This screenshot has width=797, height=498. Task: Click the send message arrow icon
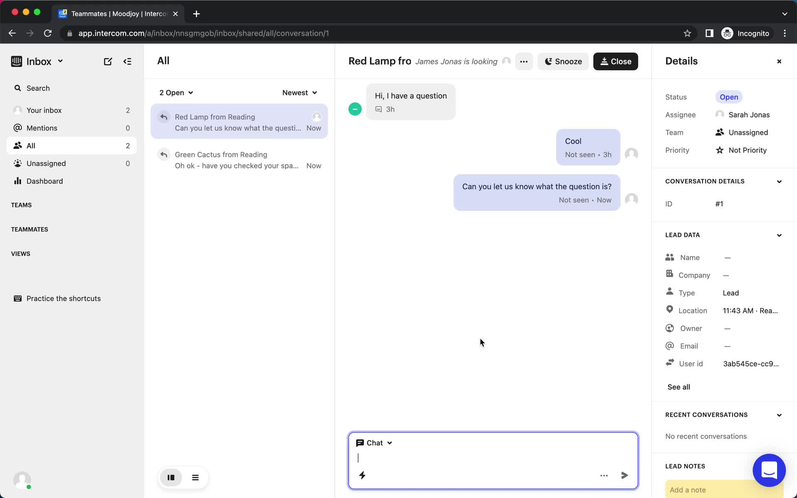624,475
